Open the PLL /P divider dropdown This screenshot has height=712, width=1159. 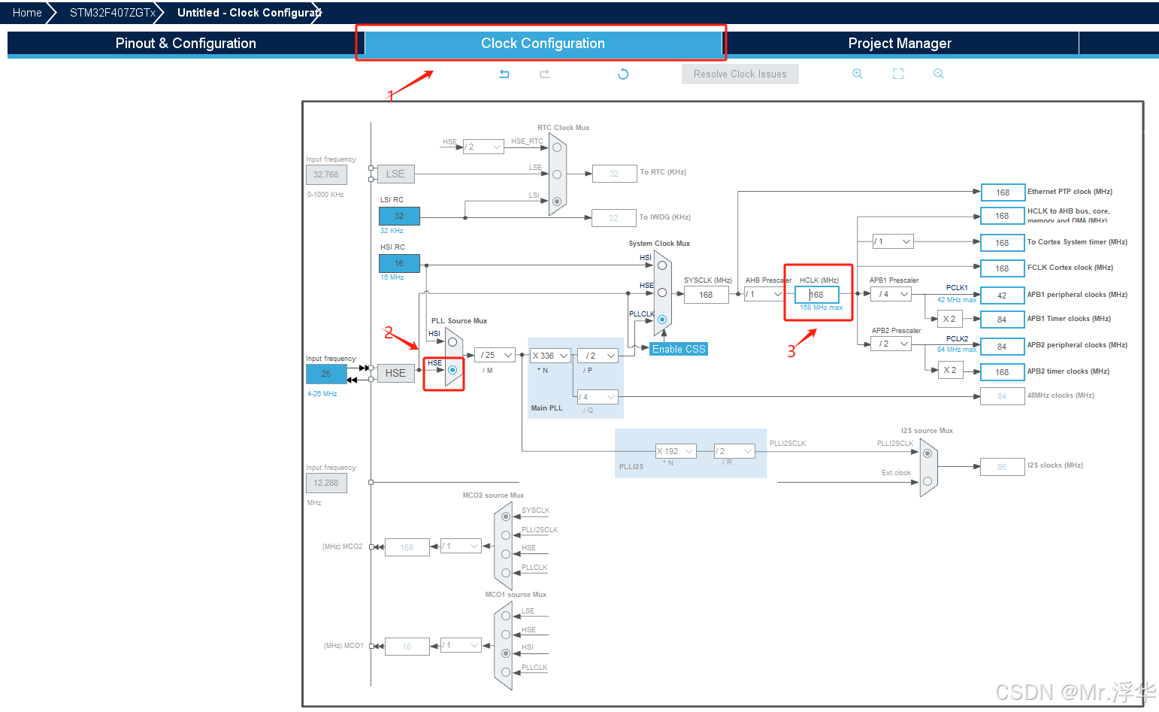(598, 356)
